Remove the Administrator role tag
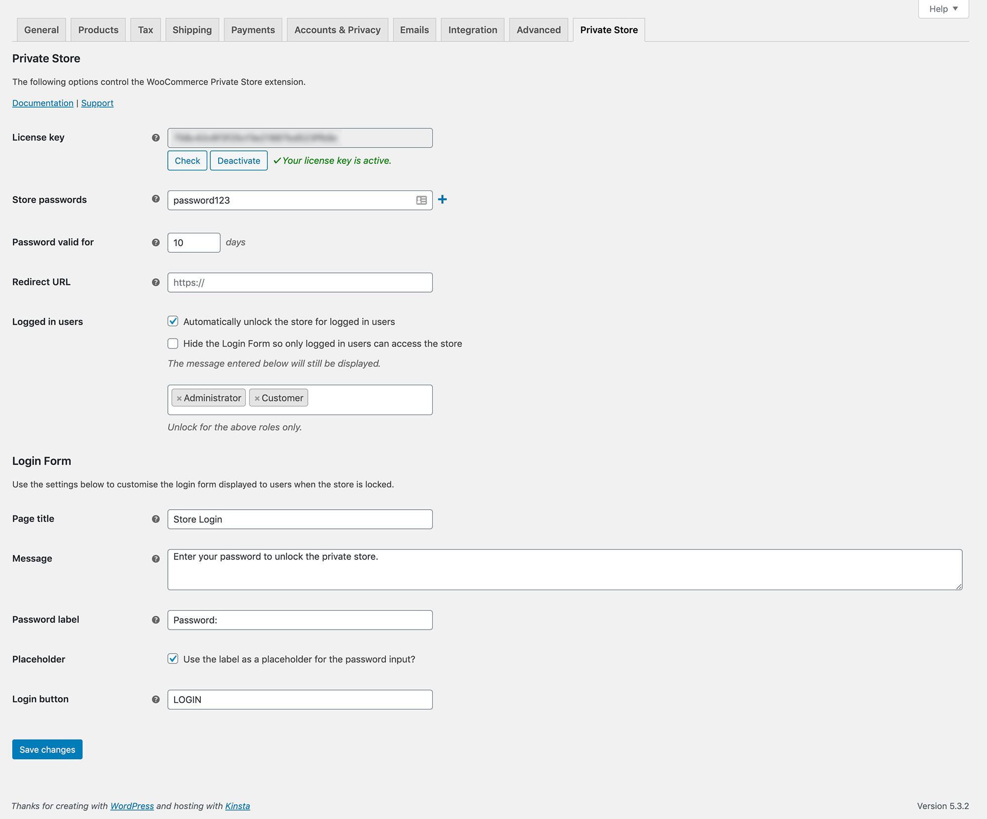 [x=179, y=398]
